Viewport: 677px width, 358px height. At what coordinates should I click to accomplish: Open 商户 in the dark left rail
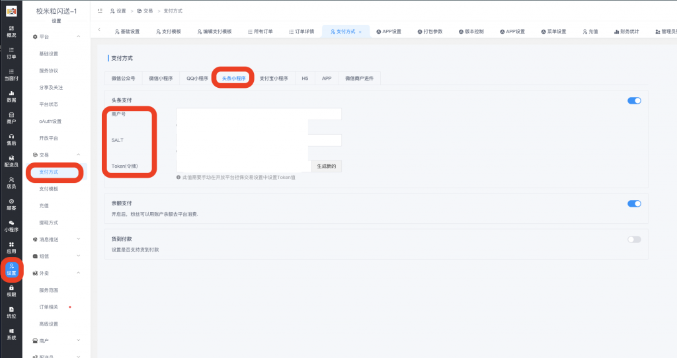pos(11,118)
